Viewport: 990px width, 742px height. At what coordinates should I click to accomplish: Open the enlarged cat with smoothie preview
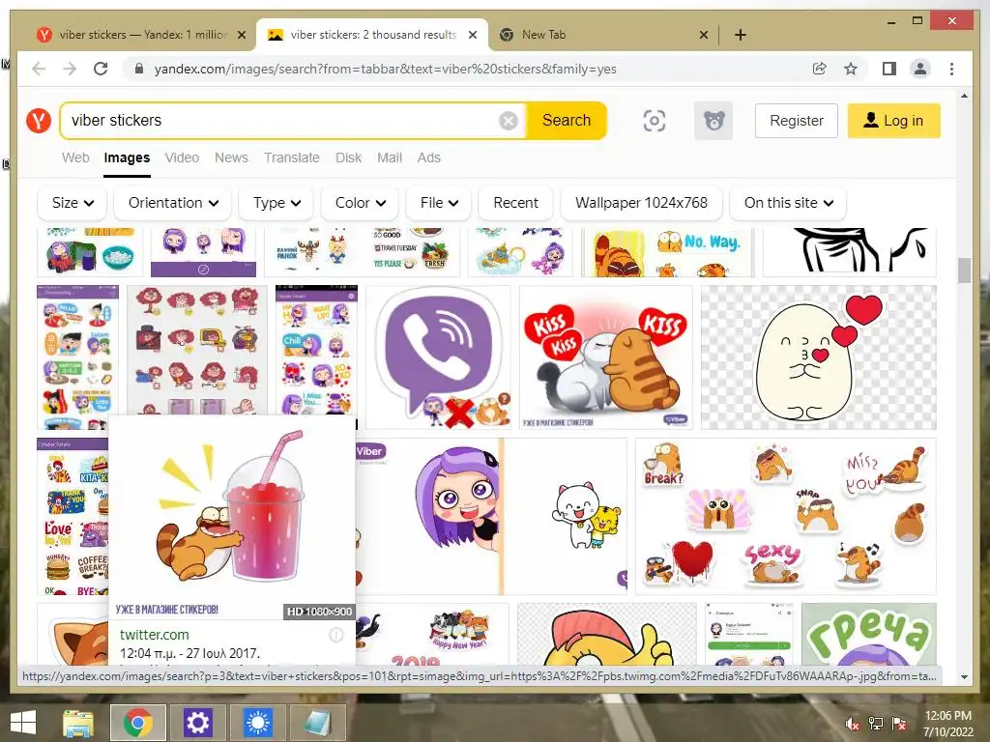pyautogui.click(x=232, y=518)
